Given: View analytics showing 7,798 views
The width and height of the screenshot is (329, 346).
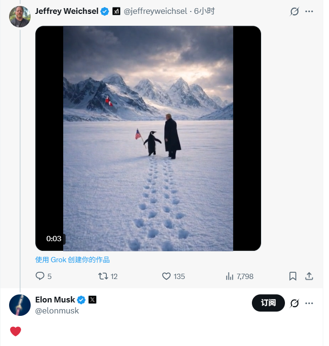Looking at the screenshot, I should [230, 276].
